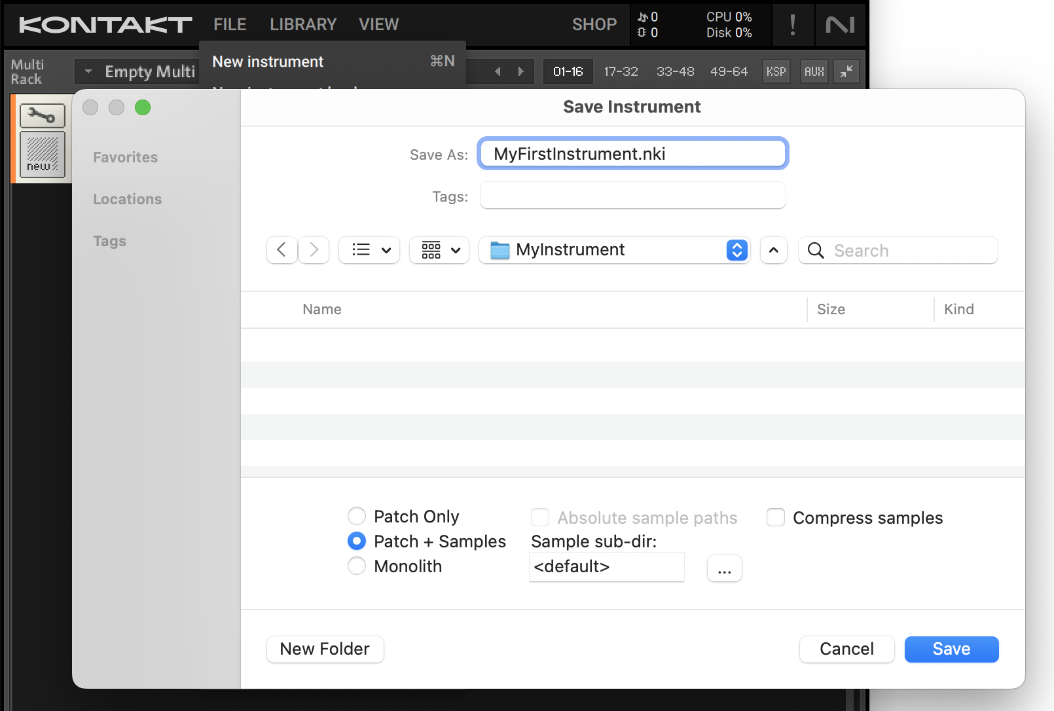Toggle the AUX panel button
Screen dimensions: 1054x711
click(814, 71)
